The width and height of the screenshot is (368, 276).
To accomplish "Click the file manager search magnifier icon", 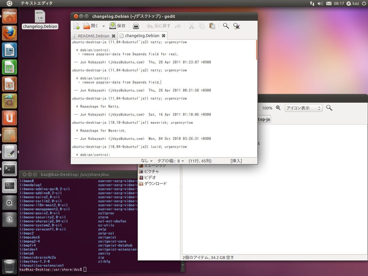I will tap(329, 108).
